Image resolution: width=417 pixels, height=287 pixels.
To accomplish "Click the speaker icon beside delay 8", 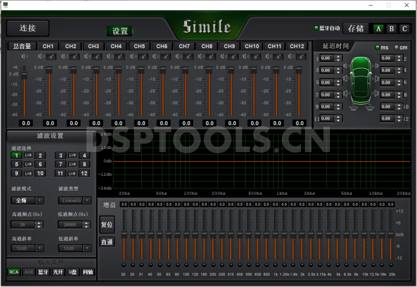I will (376, 94).
